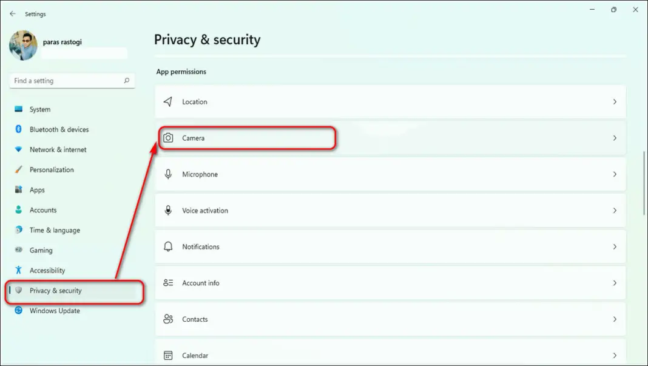Expand the Location settings chevron
648x366 pixels.
(615, 101)
